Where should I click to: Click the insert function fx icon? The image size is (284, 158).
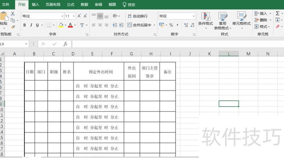65,44
